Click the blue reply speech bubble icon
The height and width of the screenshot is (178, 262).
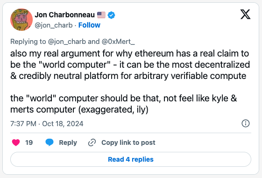pos(50,142)
